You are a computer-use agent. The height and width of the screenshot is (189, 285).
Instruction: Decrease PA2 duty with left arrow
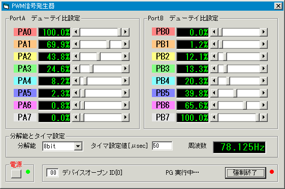click(x=76, y=56)
